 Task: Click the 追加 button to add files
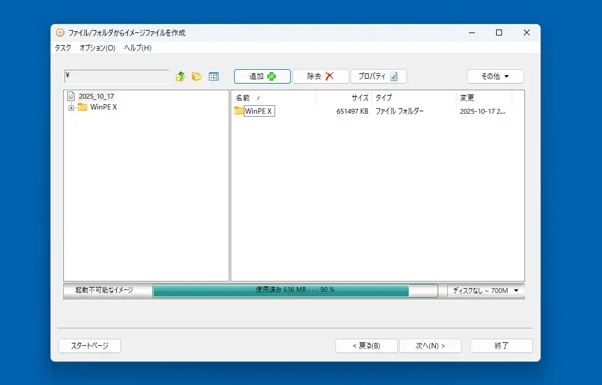pos(262,76)
